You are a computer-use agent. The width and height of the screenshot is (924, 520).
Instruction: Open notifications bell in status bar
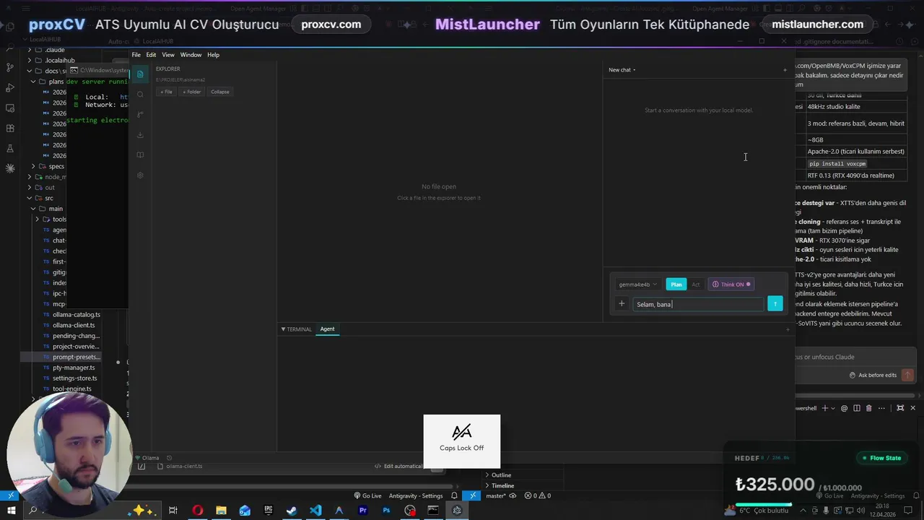tap(454, 496)
